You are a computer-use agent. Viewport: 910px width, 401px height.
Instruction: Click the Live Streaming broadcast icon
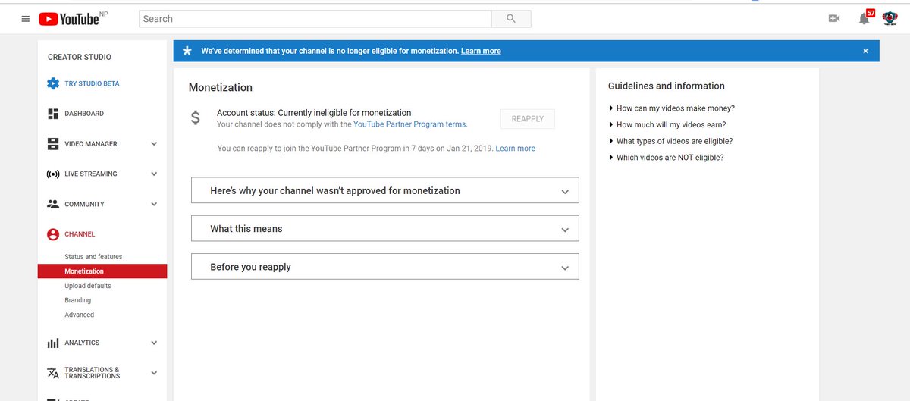coord(53,174)
